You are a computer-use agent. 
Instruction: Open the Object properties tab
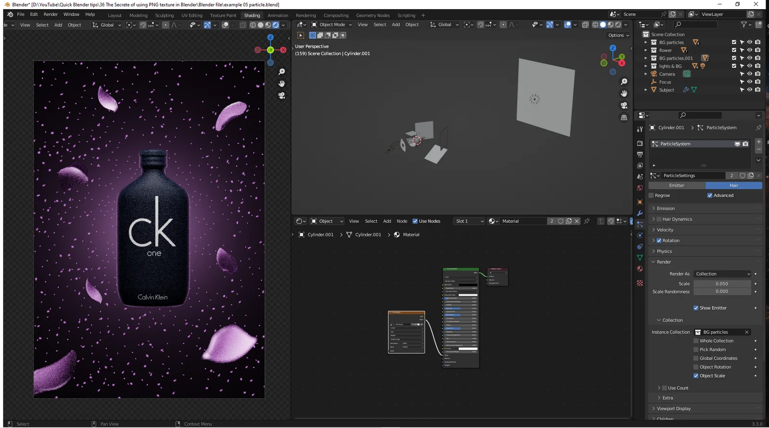pyautogui.click(x=640, y=202)
